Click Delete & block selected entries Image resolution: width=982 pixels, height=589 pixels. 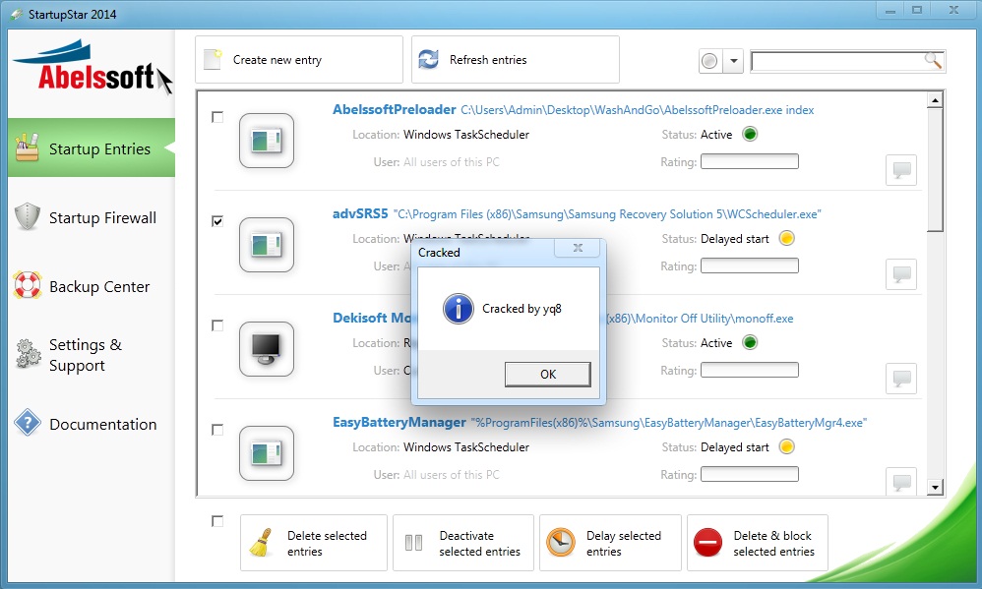pos(758,543)
